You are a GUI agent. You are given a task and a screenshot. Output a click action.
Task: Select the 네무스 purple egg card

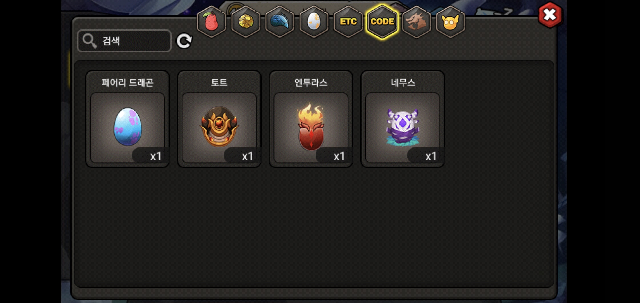tap(403, 119)
